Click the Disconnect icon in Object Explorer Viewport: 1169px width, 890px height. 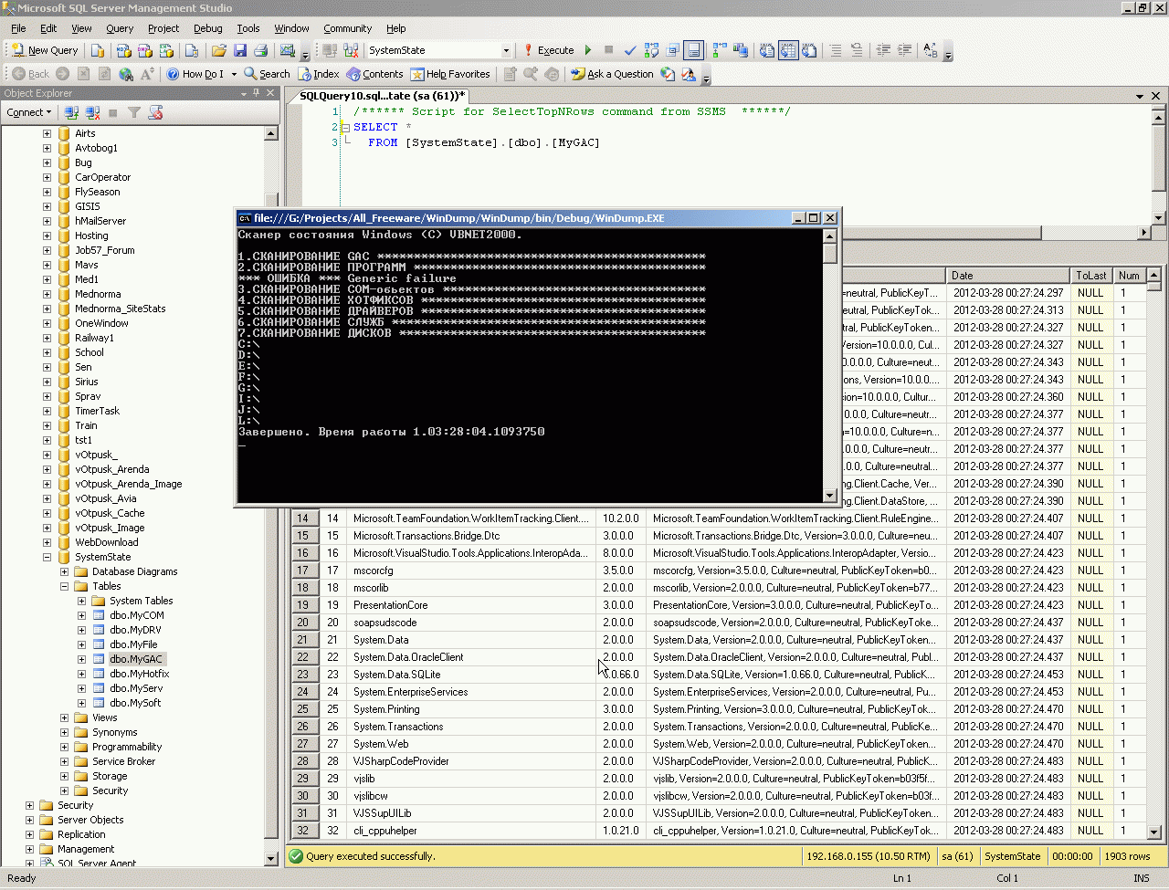click(92, 112)
